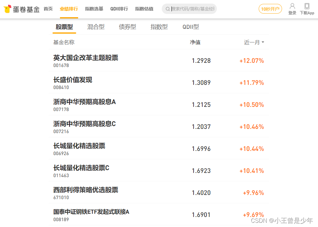Select the 指数型 fund tab

click(159, 27)
